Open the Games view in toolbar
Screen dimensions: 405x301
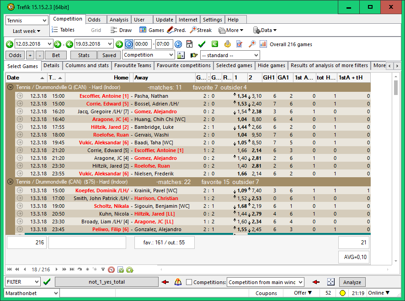pos(151,30)
